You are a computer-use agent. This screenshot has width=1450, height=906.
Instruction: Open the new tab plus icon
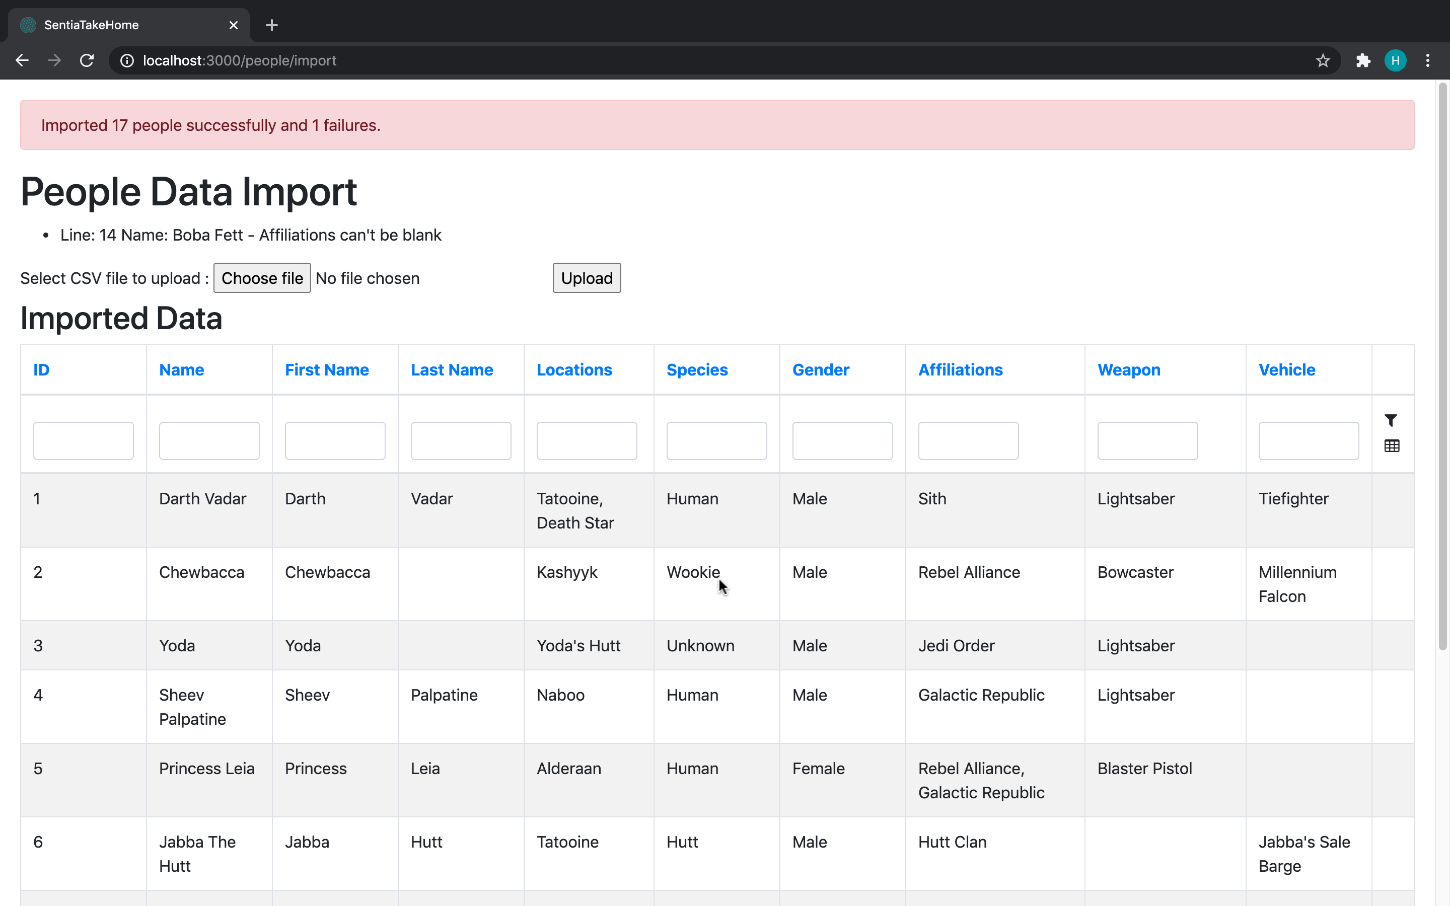pos(271,25)
